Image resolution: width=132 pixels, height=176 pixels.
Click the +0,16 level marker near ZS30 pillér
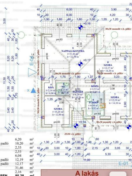pos(76,126)
